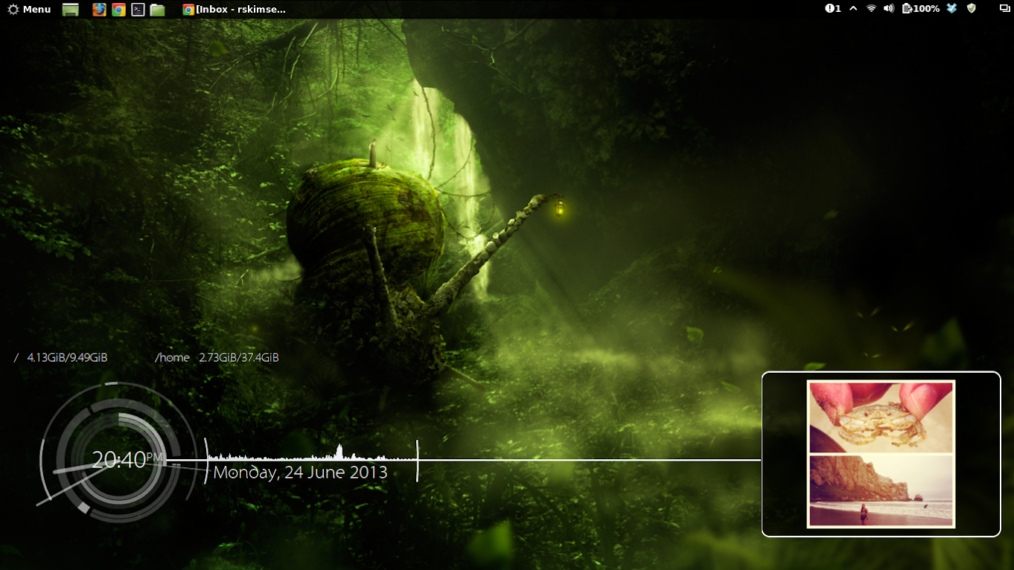Open the notifications indicator showing 1
1014x570 pixels.
[833, 9]
